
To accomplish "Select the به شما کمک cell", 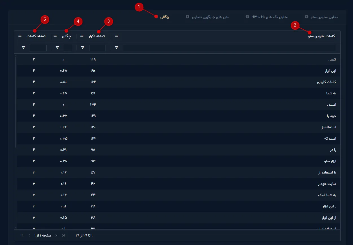I will coord(327,195).
